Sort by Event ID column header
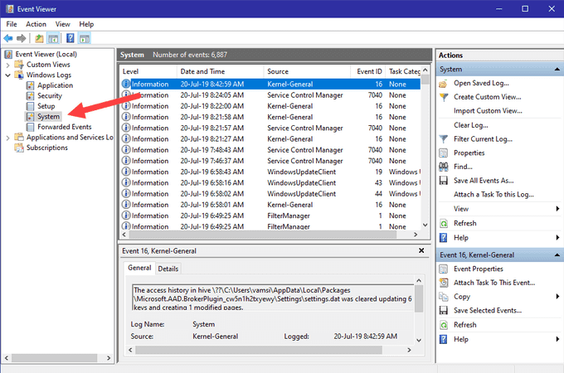Viewport: 564px width, 373px height. pyautogui.click(x=370, y=71)
